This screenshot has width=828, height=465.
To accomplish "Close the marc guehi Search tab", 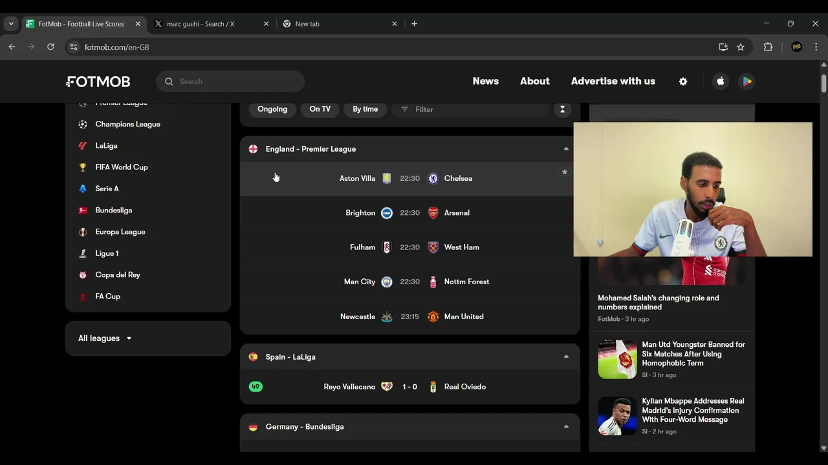I will 266,24.
